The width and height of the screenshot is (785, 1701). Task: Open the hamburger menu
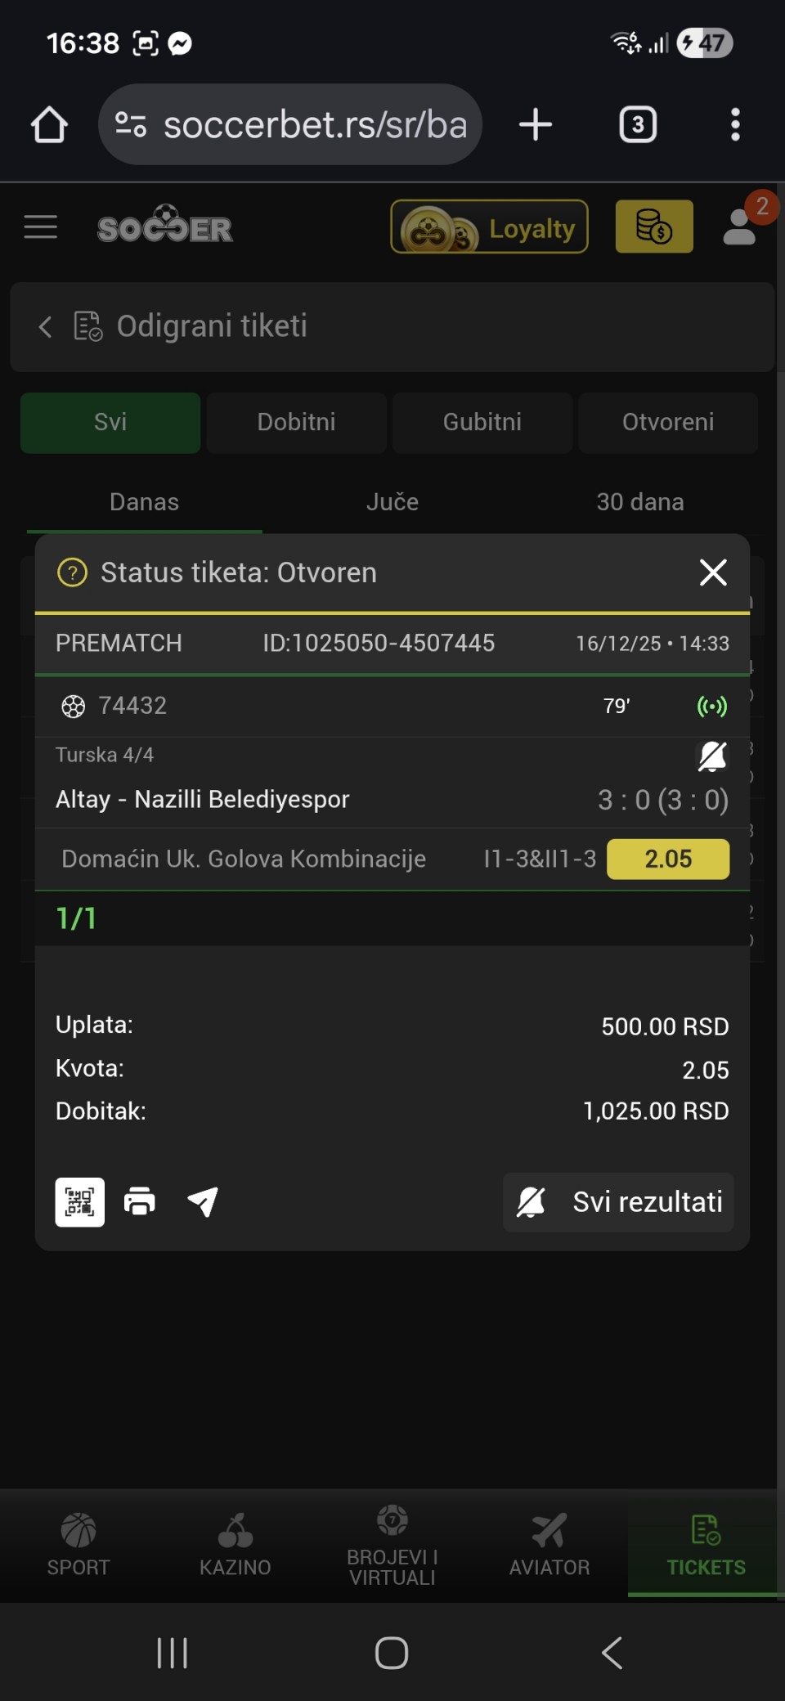pos(41,227)
